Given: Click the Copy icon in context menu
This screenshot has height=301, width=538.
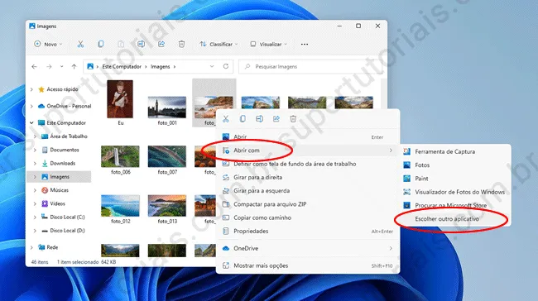Looking at the screenshot, I should click(243, 119).
